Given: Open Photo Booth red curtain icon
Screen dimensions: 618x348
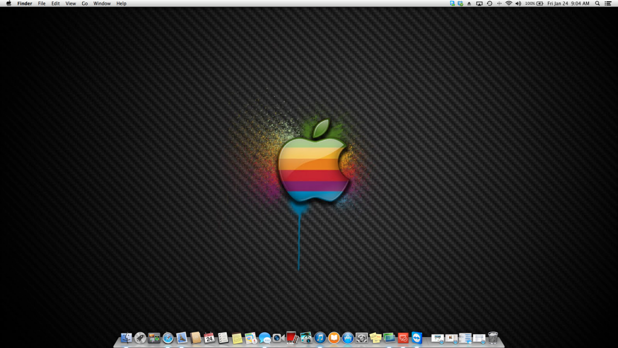Looking at the screenshot, I should 291,337.
